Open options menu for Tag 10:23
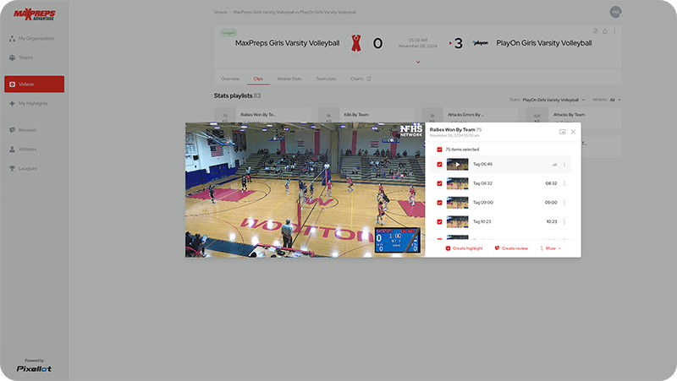Screen dimensions: 677x381 (564, 221)
